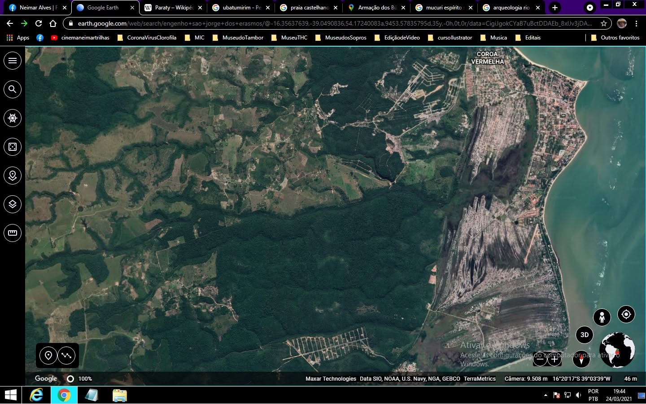The width and height of the screenshot is (646, 404).
Task: Open the Chrome three-dot menu
Action: click(x=636, y=23)
